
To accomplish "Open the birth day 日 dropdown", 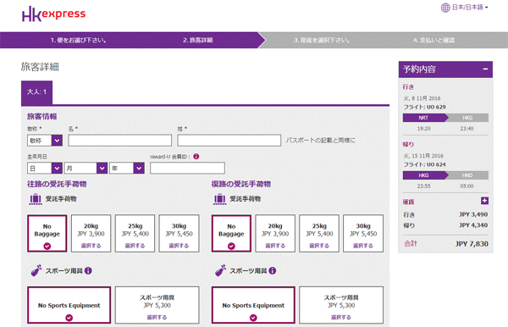I will pos(45,169).
